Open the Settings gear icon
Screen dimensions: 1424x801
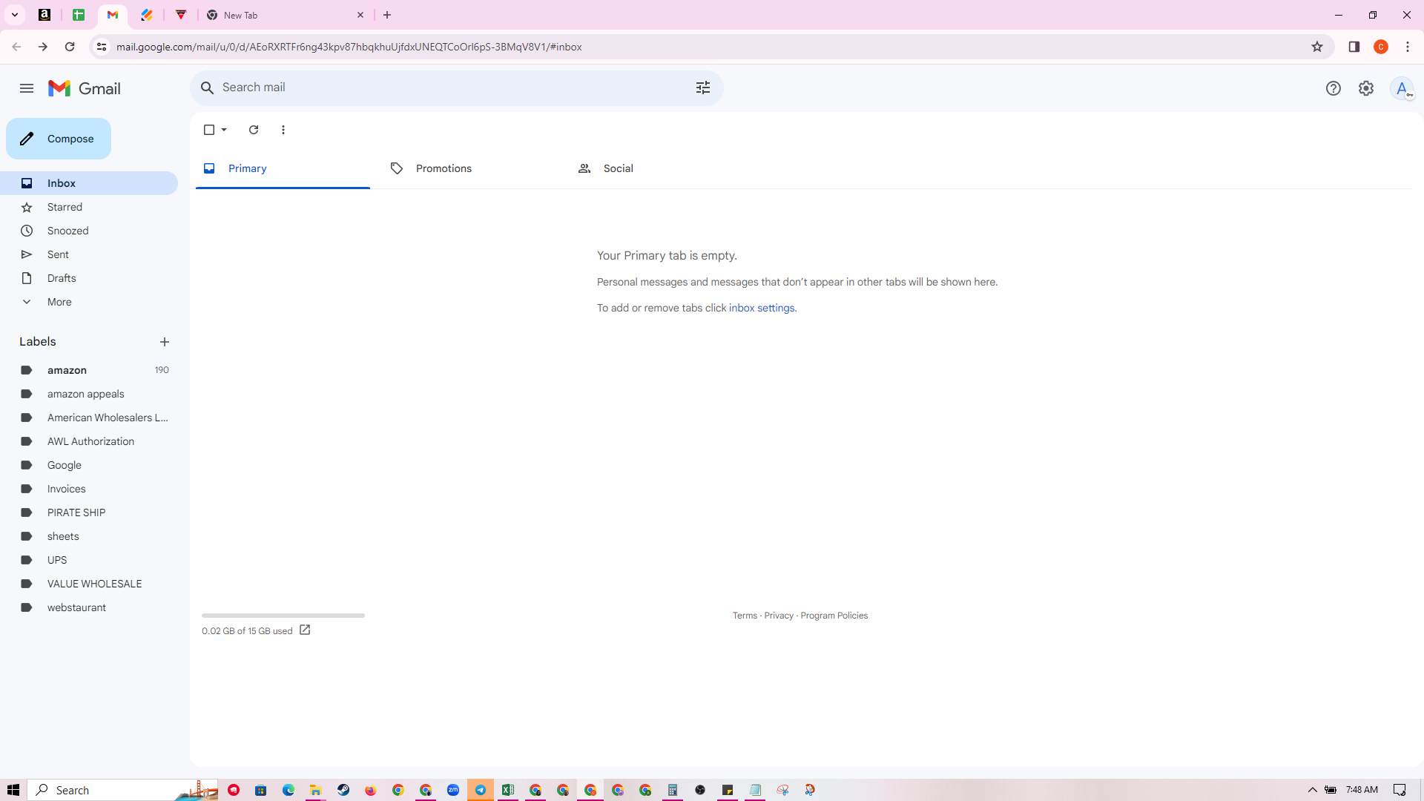pos(1366,88)
